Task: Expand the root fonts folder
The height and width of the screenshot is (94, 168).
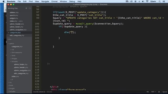Action: pos(8,85)
